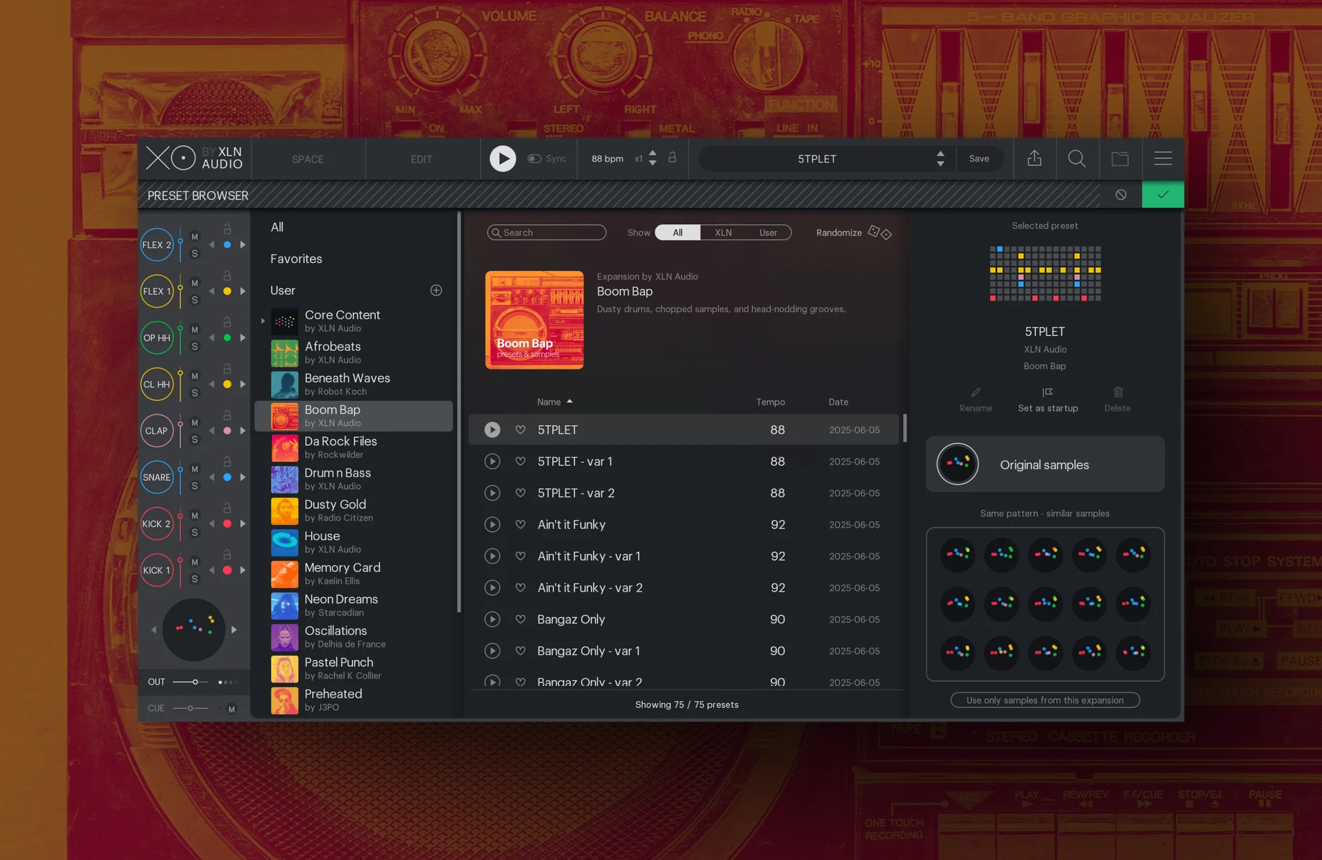Select the All category in sidebar
The height and width of the screenshot is (860, 1322).
click(x=277, y=227)
